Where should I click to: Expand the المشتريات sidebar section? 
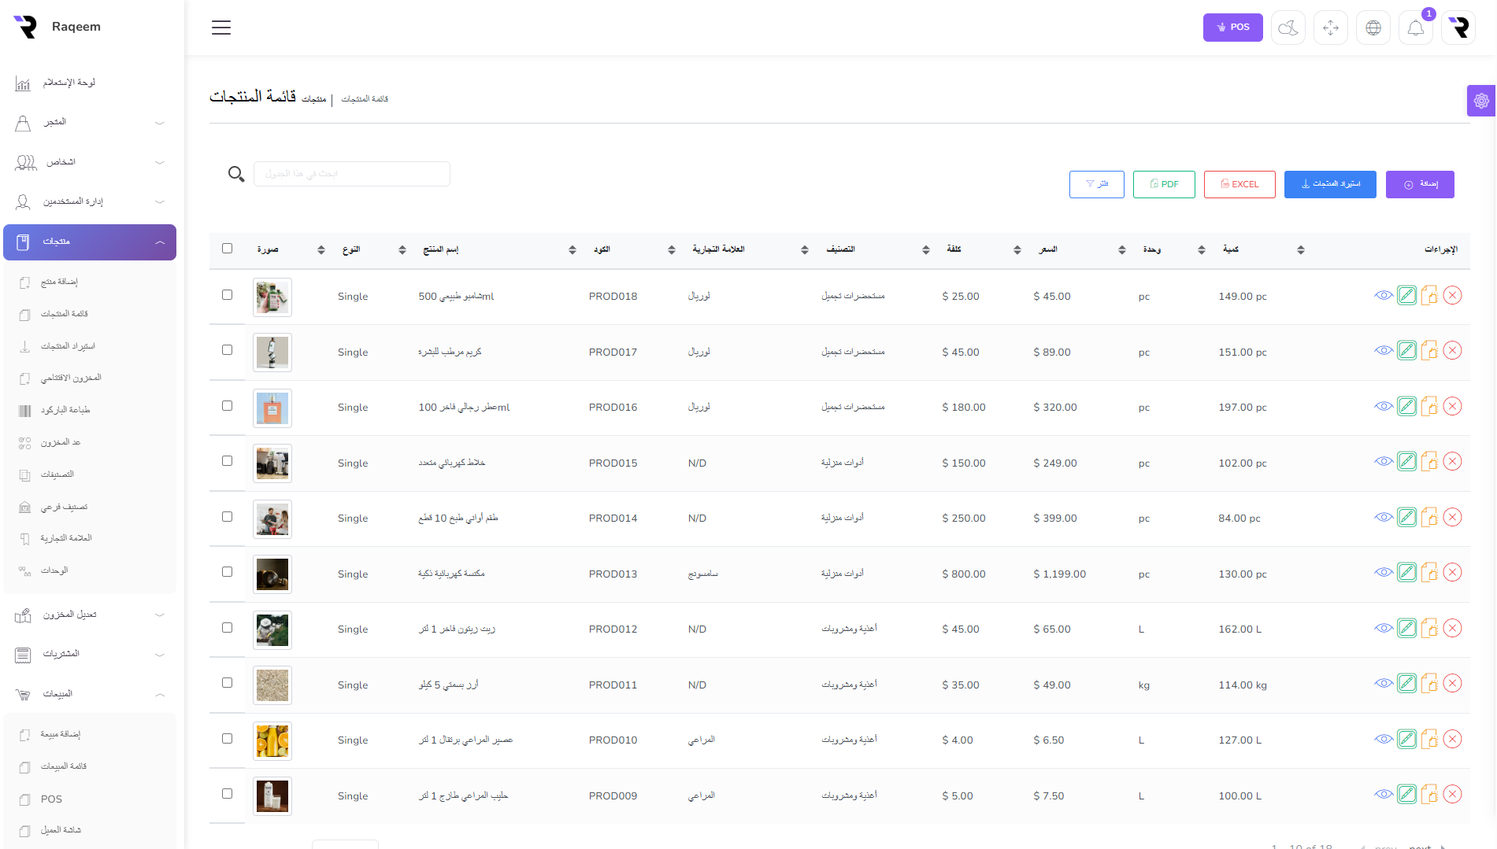click(x=90, y=655)
